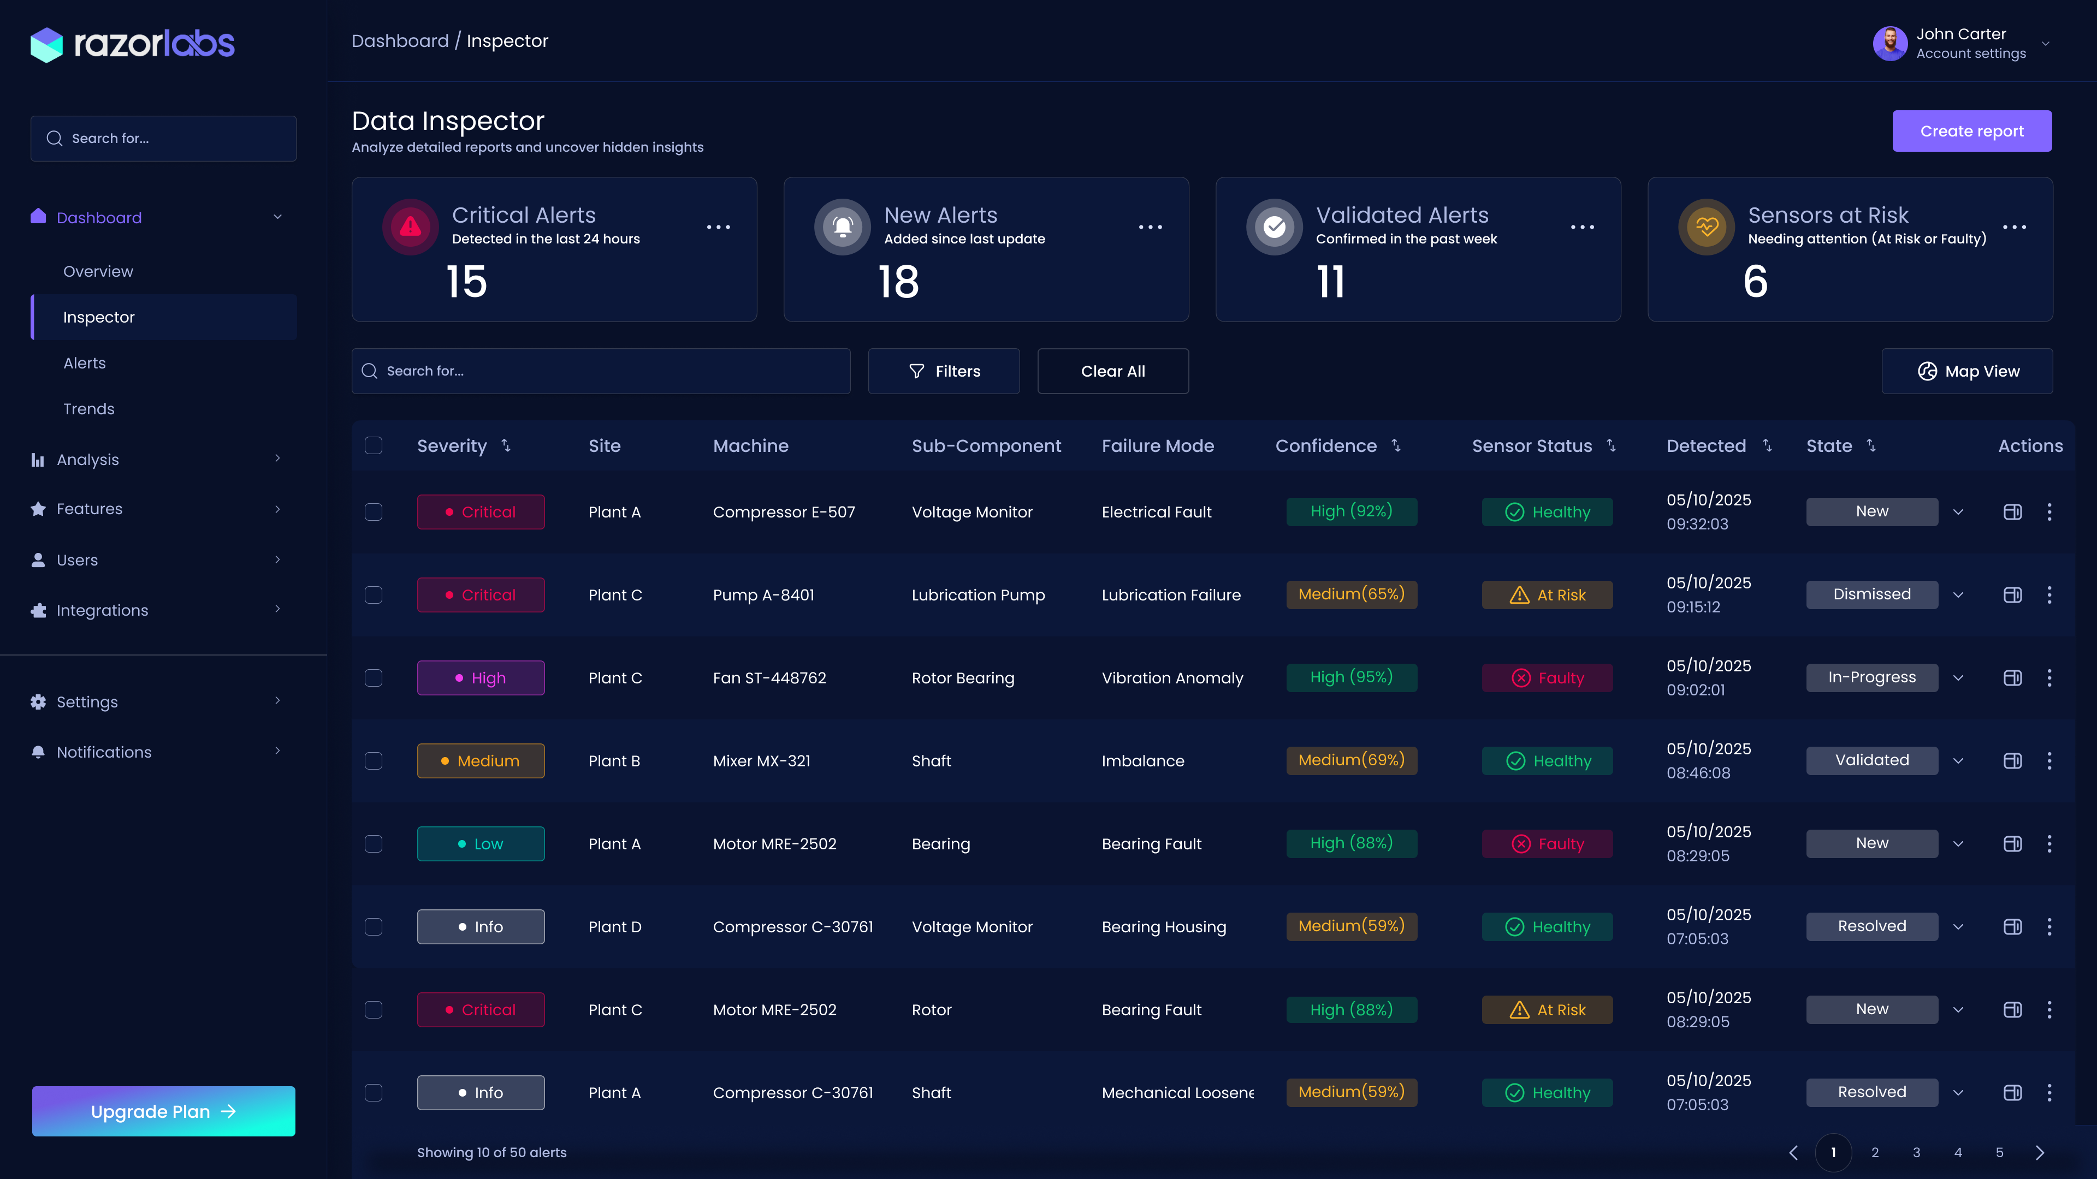The width and height of the screenshot is (2097, 1179).
Task: Select the Pump A-8401 row checkbox
Action: tap(374, 595)
